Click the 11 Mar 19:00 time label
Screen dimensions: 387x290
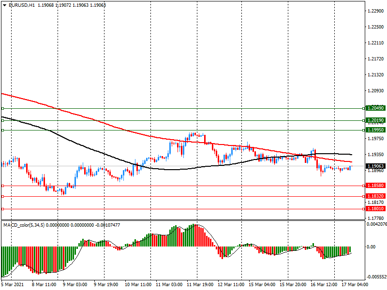pos(200,285)
